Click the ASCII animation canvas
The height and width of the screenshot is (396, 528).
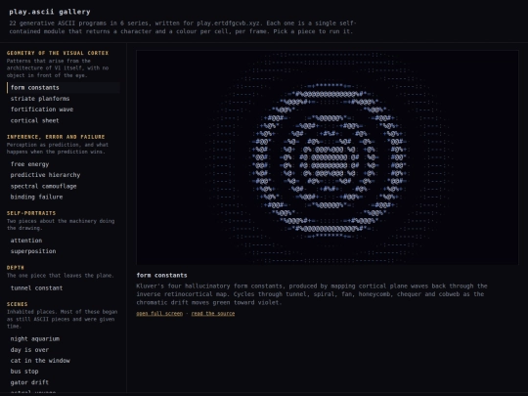(x=328, y=157)
